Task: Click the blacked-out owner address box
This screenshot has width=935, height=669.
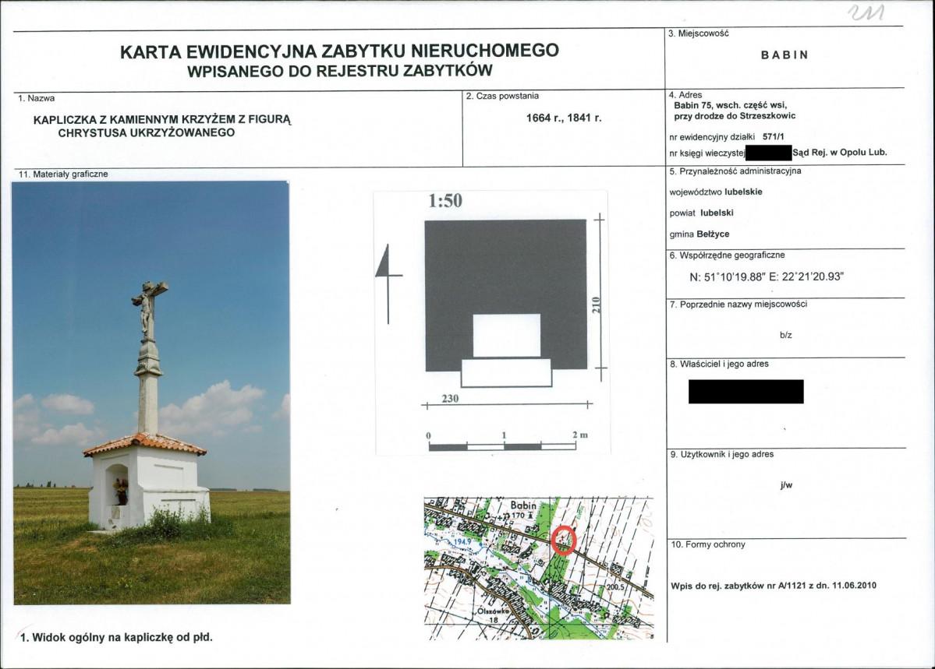Action: click(x=746, y=392)
